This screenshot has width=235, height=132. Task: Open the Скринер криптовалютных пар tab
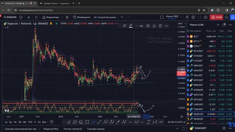pyautogui.click(x=21, y=129)
